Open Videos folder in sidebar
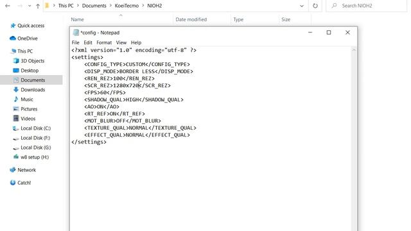The height and width of the screenshot is (231, 411). 28,119
